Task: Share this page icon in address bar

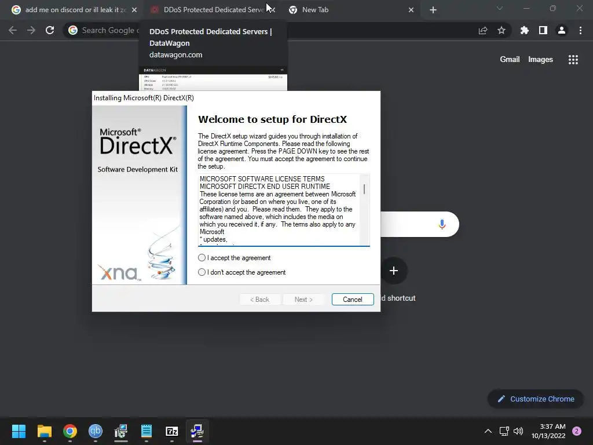Action: pos(483,30)
